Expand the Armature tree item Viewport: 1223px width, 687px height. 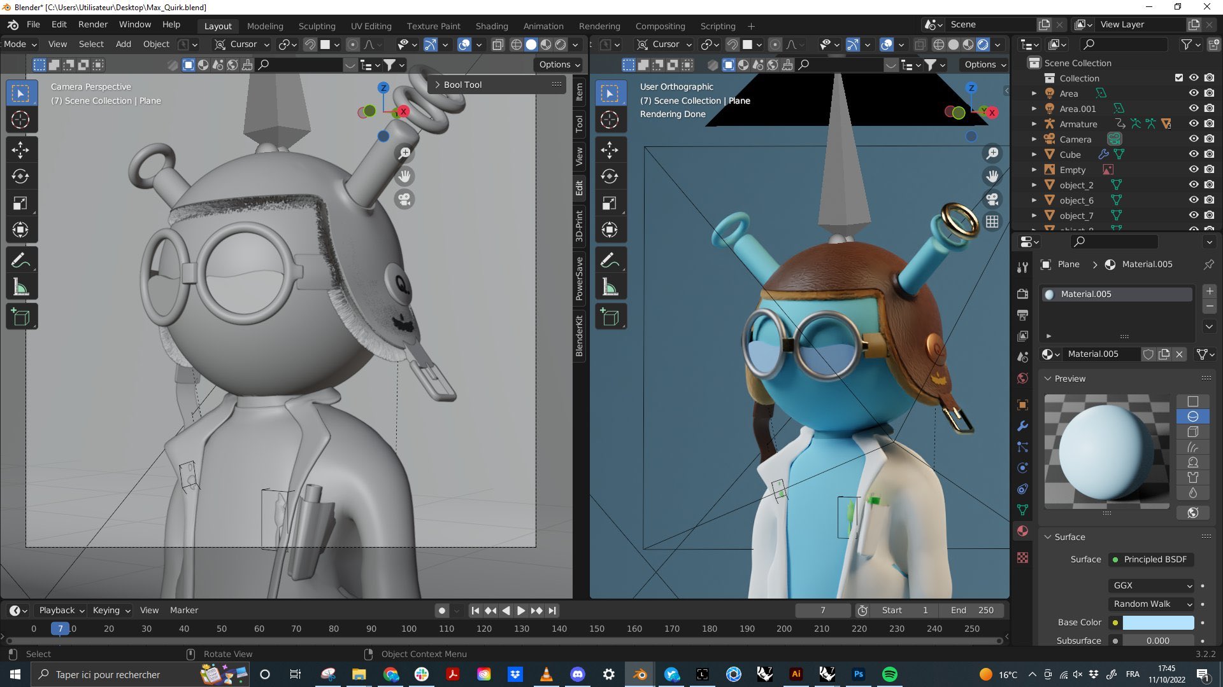1034,124
